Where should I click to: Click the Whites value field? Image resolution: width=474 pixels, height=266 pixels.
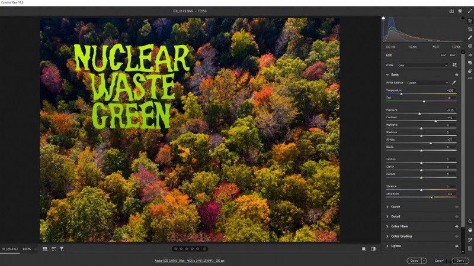(x=450, y=140)
